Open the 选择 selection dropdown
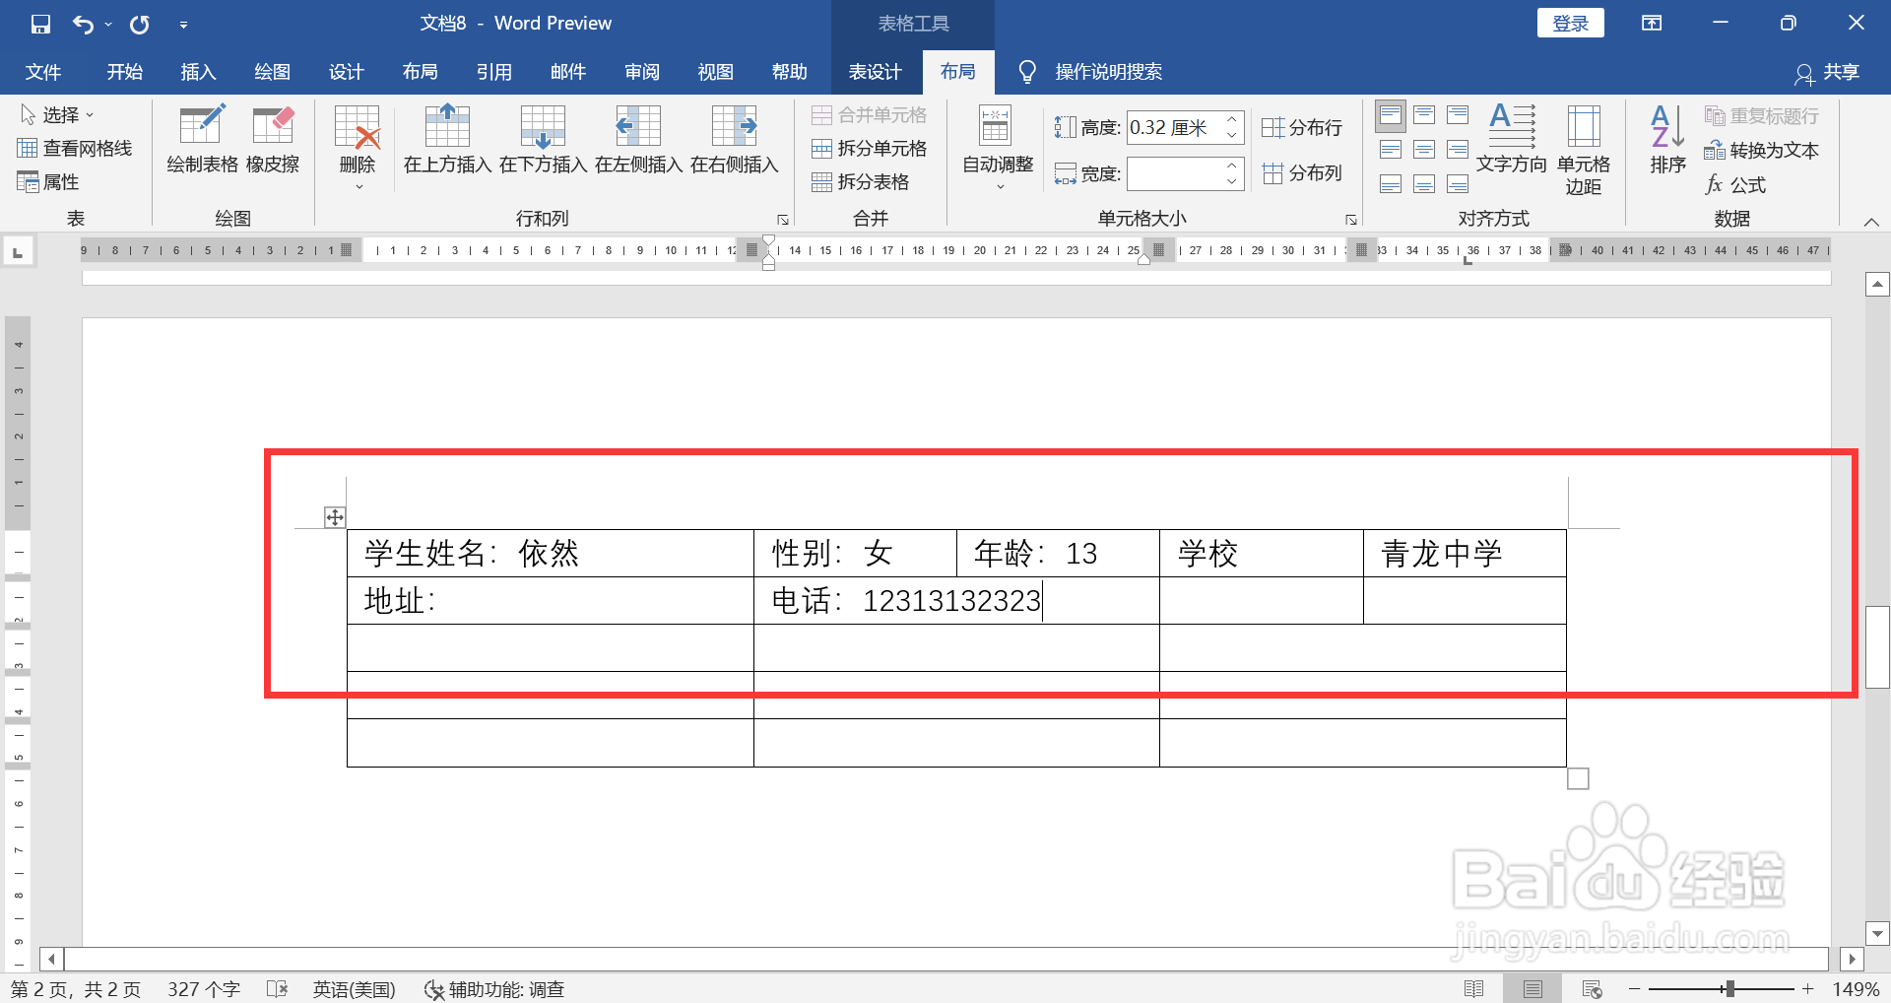 click(59, 113)
